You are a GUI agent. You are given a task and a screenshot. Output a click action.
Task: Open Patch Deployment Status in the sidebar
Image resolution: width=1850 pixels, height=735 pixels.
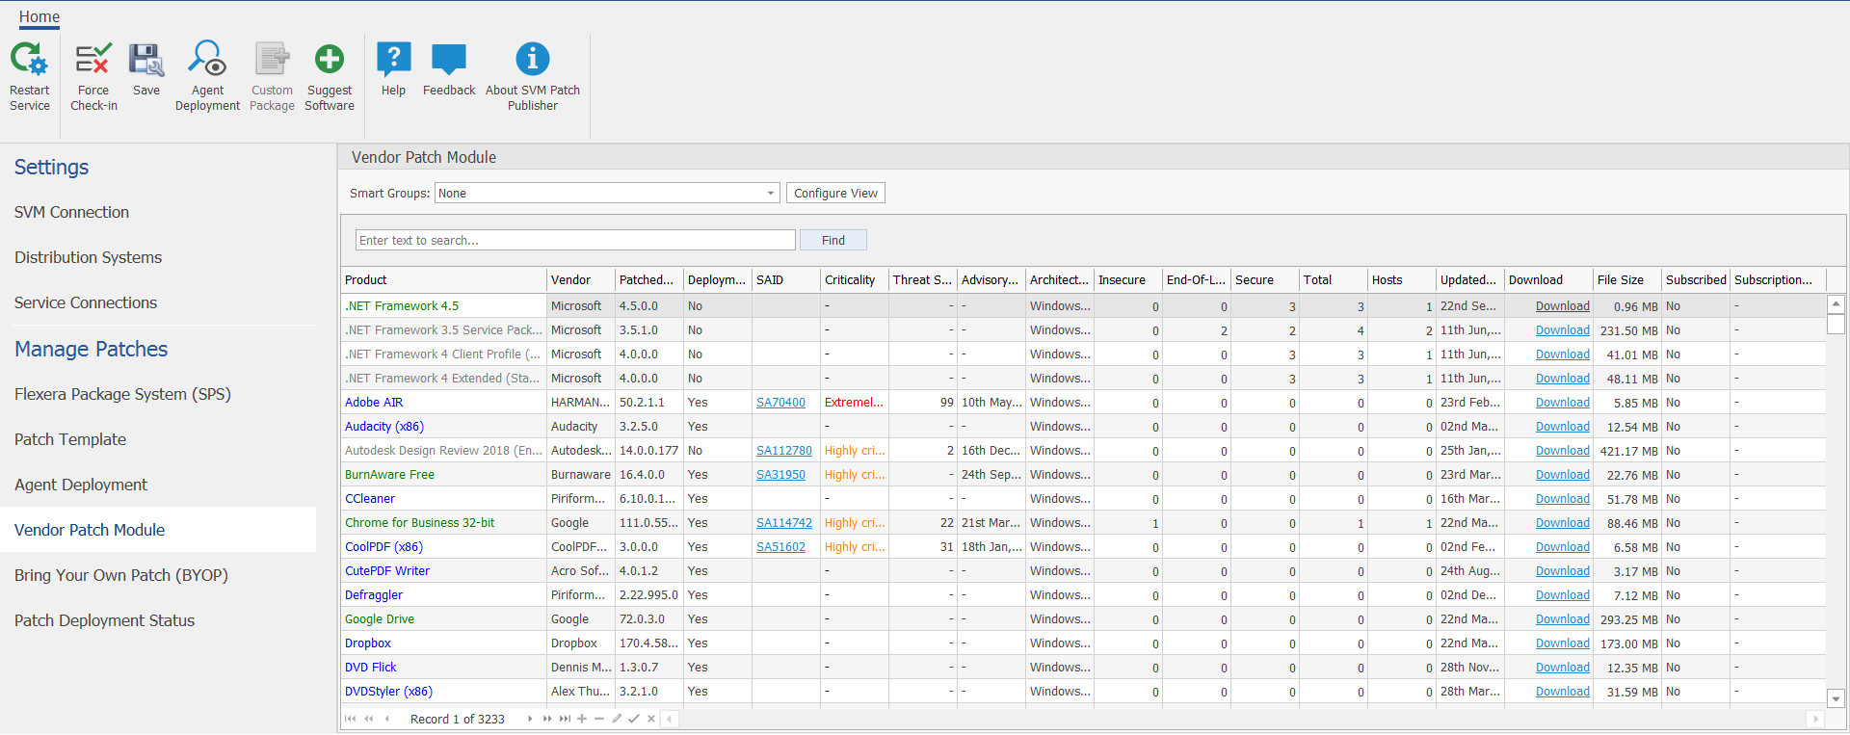point(104,620)
